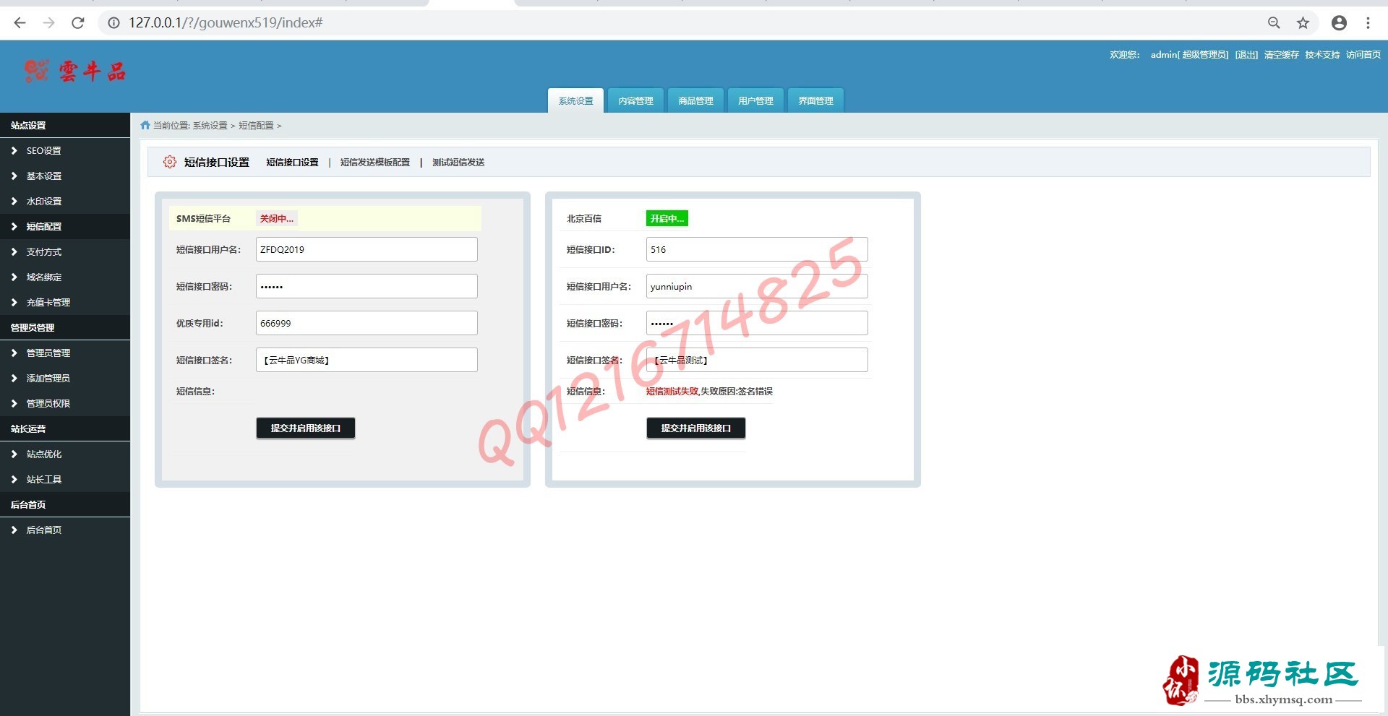Click the chevron next to 充值卡管理
This screenshot has height=716, width=1388.
pos(14,302)
